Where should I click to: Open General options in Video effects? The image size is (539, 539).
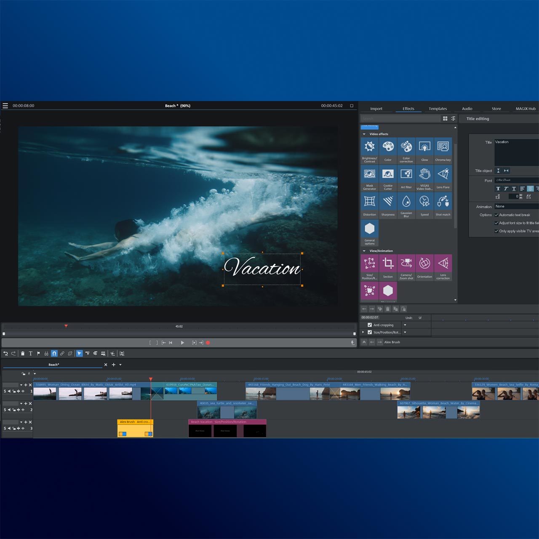369,232
